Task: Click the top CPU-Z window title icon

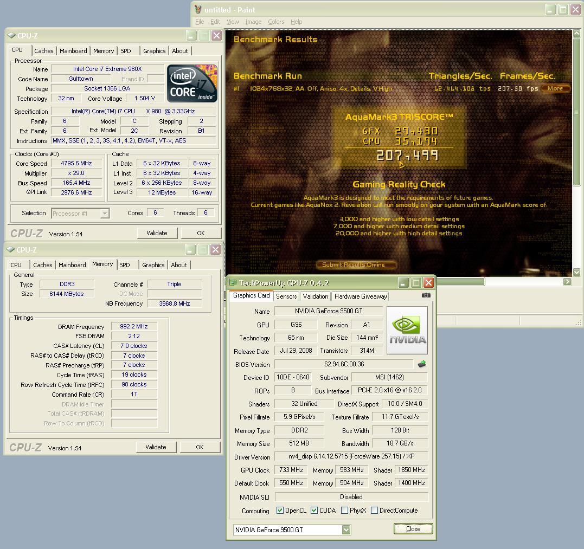Action: coord(11,36)
